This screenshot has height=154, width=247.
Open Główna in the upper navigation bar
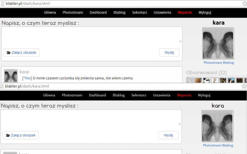[50, 12]
